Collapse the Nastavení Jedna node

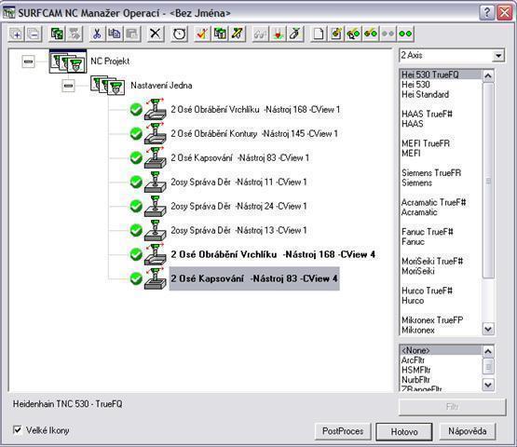pyautogui.click(x=68, y=86)
